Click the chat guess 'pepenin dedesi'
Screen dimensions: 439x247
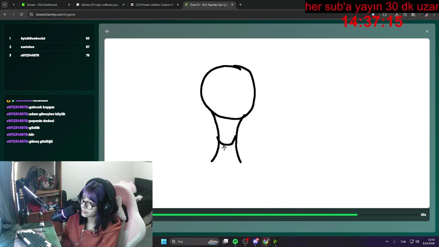coord(41,121)
